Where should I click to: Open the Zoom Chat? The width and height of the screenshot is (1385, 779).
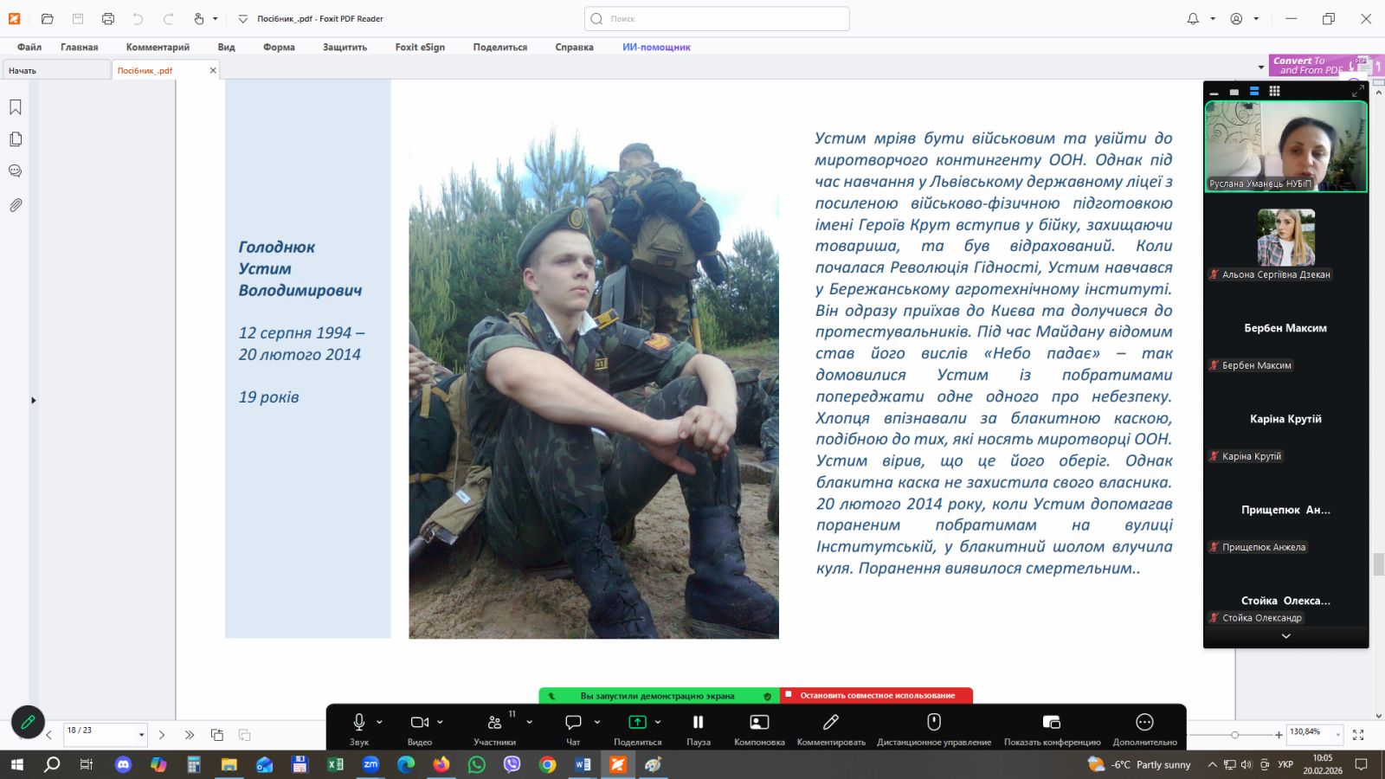click(x=573, y=728)
